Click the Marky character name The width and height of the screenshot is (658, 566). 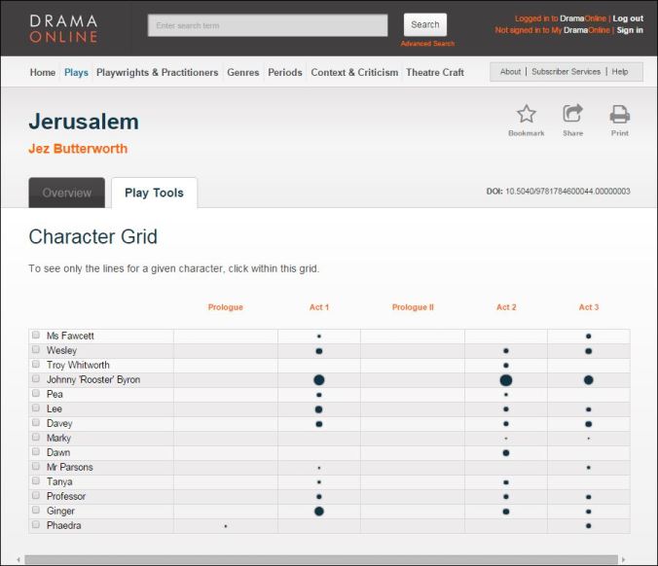[58, 439]
